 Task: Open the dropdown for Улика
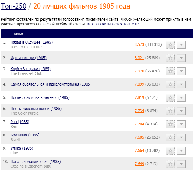(181, 151)
